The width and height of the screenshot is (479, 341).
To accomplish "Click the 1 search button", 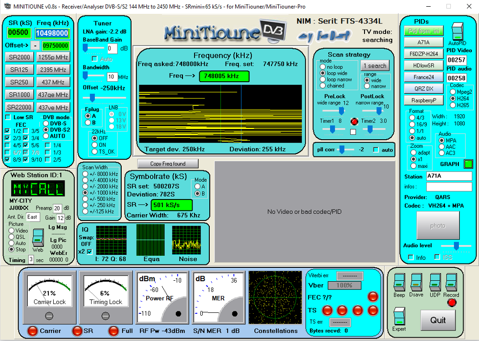I will 375,66.
